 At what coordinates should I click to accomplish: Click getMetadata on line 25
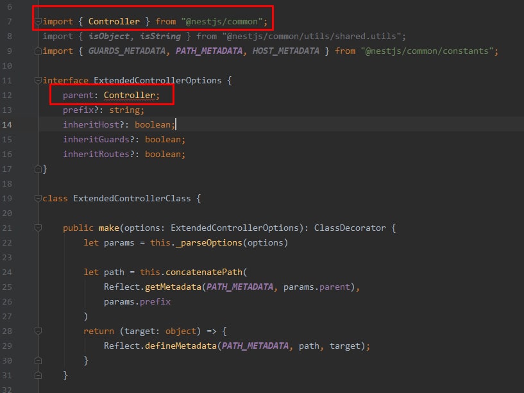coord(173,287)
